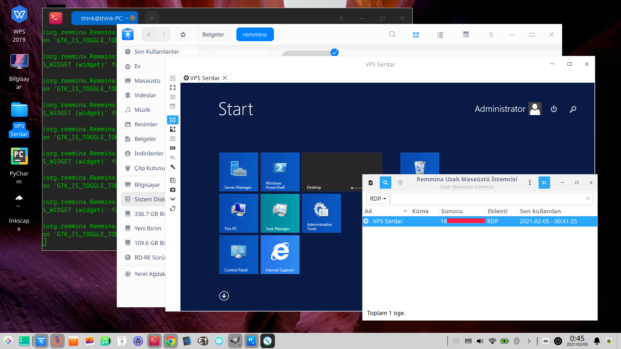
Task: Sort connections by the Ad column
Action: pos(386,211)
